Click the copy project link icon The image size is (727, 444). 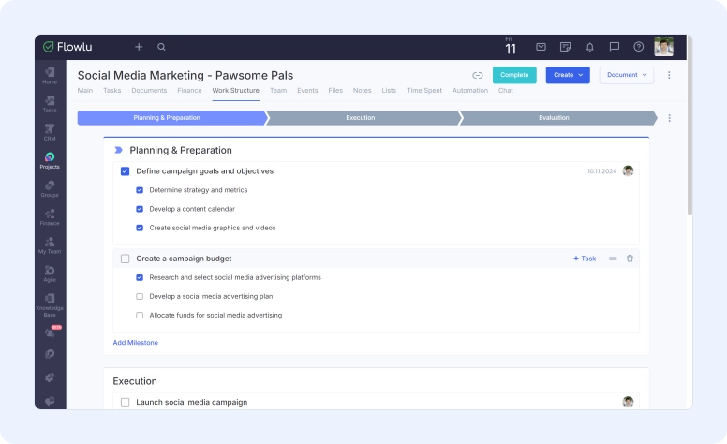click(x=477, y=75)
